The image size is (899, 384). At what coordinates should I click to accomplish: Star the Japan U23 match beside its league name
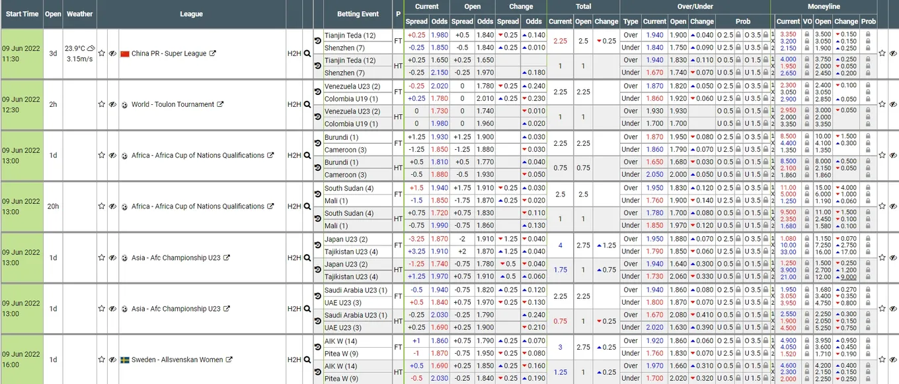click(102, 258)
